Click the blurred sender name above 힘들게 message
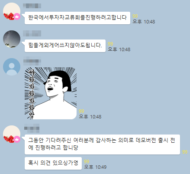190x174 pixels. point(32,33)
